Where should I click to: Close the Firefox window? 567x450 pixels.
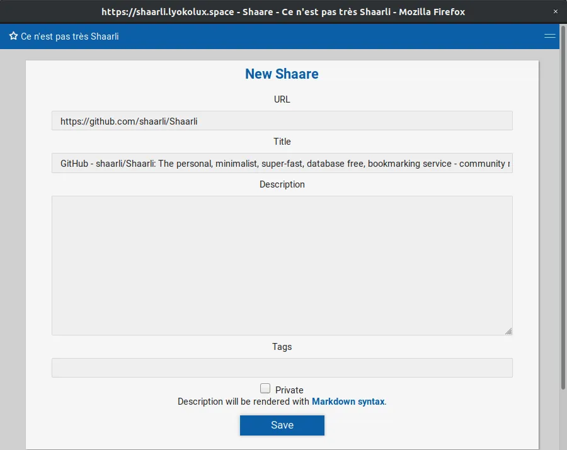tap(555, 11)
